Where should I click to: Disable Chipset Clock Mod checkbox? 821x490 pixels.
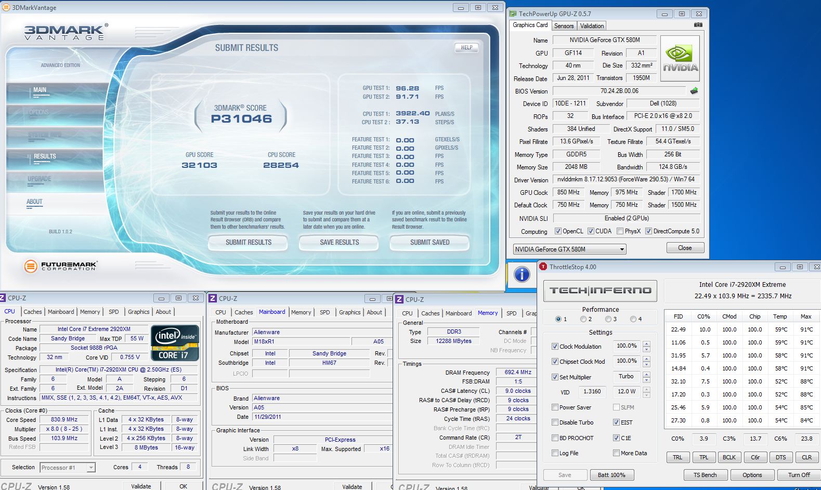coord(555,362)
